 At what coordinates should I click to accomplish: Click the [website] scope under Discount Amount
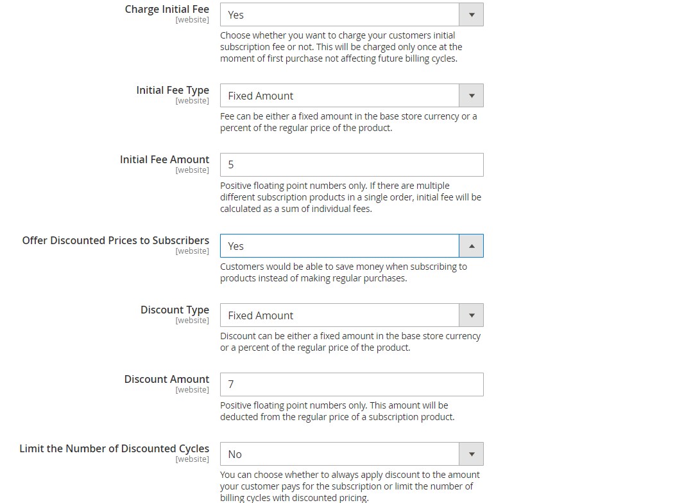point(192,390)
